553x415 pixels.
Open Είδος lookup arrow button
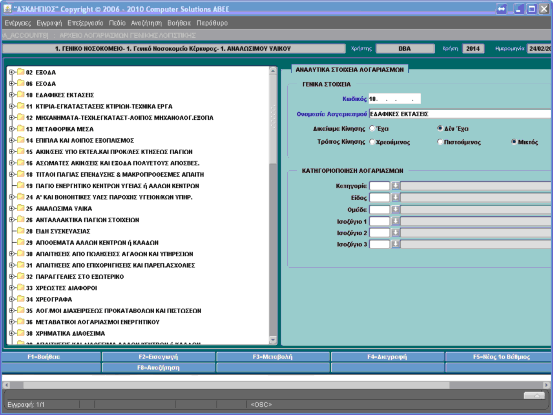click(395, 197)
